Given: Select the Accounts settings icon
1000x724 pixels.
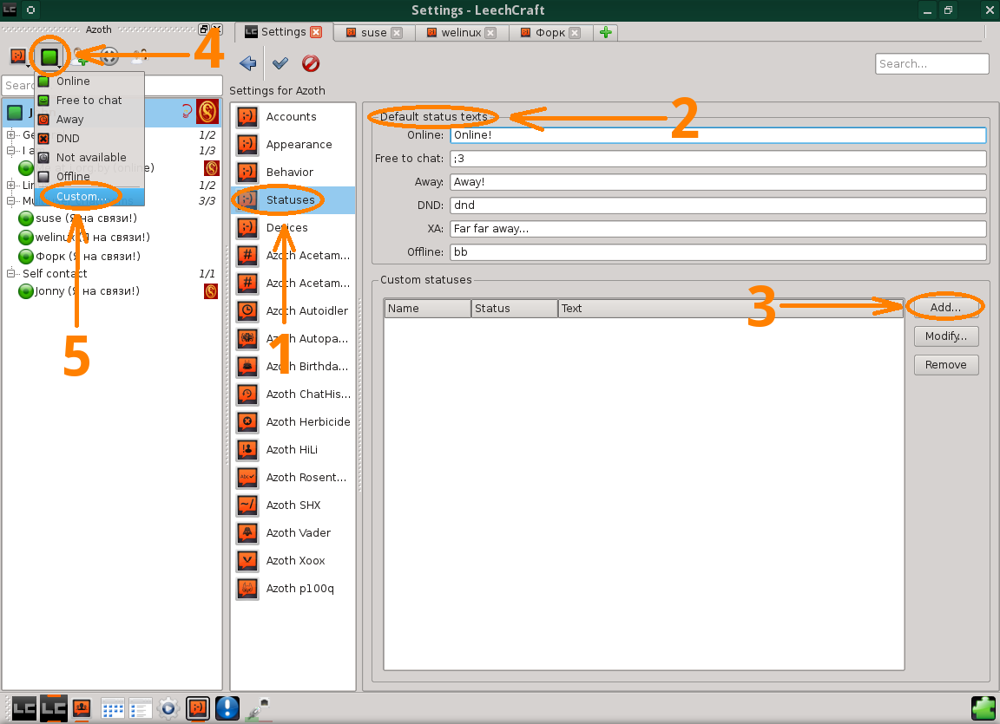Looking at the screenshot, I should pyautogui.click(x=247, y=116).
